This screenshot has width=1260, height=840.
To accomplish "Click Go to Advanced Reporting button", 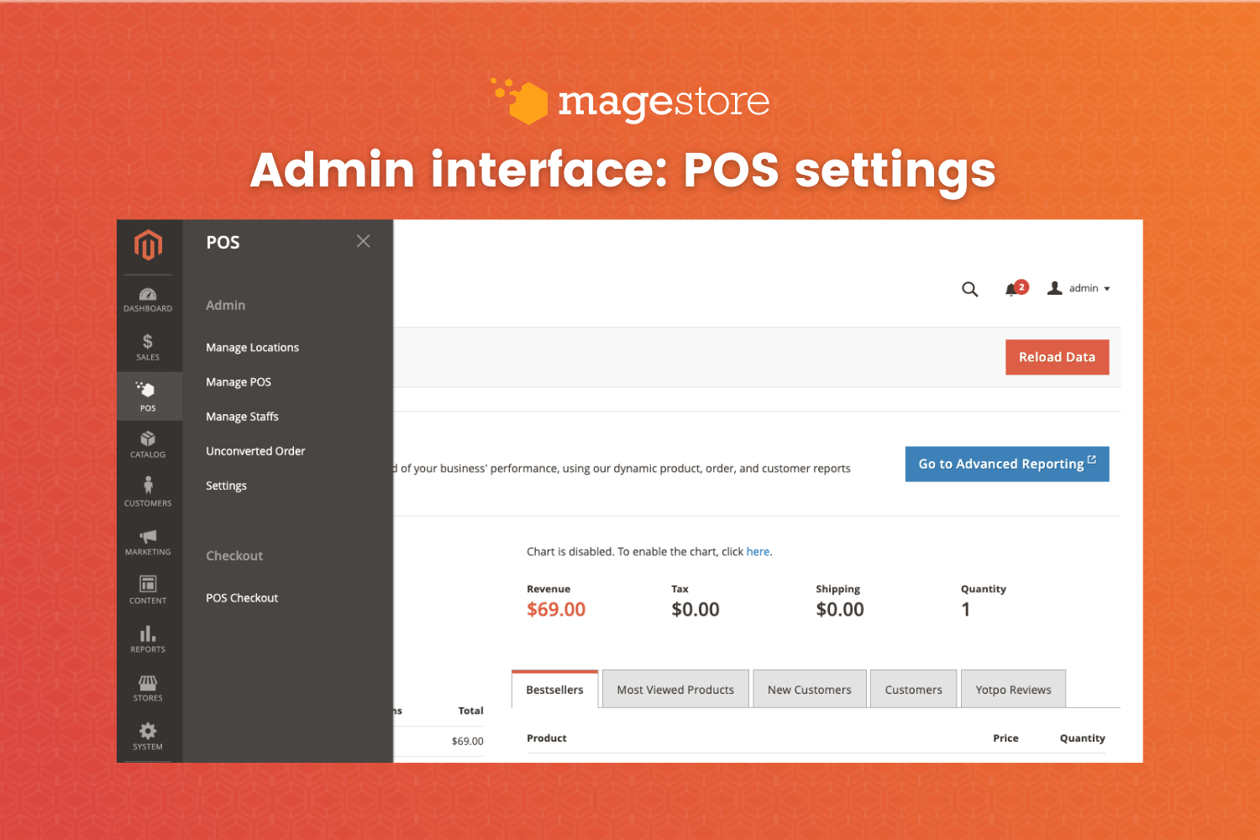I will pos(1006,464).
